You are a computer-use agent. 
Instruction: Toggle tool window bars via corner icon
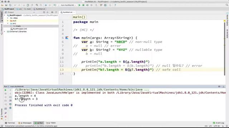click(2, 126)
